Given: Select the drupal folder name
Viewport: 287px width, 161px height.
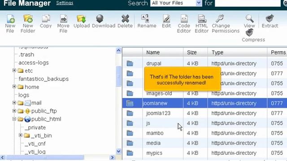Looking at the screenshot, I should click(154, 64).
